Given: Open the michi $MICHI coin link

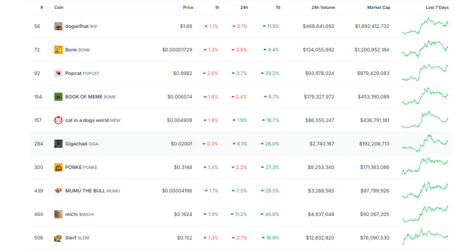Looking at the screenshot, I should [80, 215].
